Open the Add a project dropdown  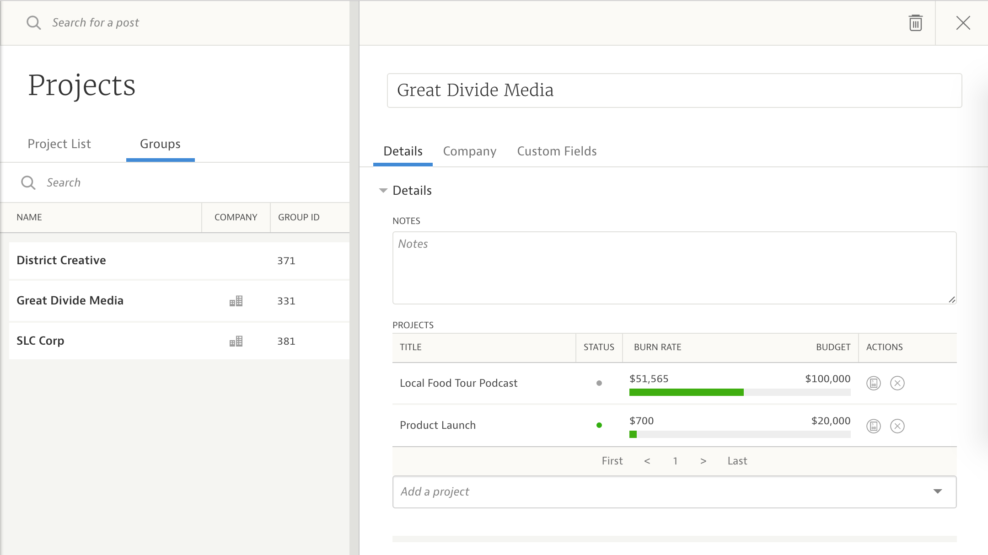point(937,491)
